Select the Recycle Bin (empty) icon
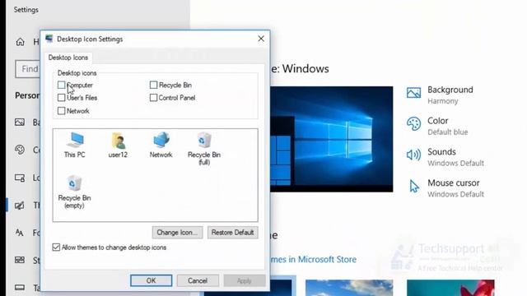Screen dimensions: 527x296 coord(74,192)
